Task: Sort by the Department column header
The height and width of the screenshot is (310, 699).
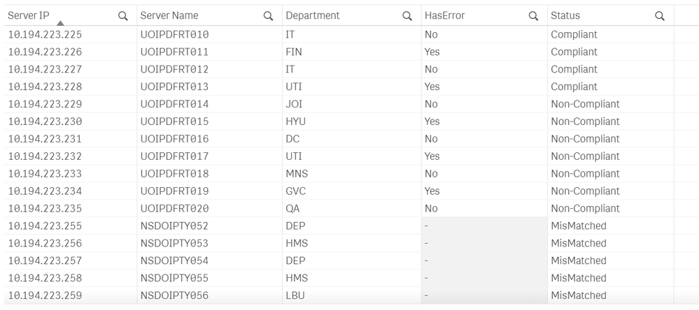Action: 313,15
